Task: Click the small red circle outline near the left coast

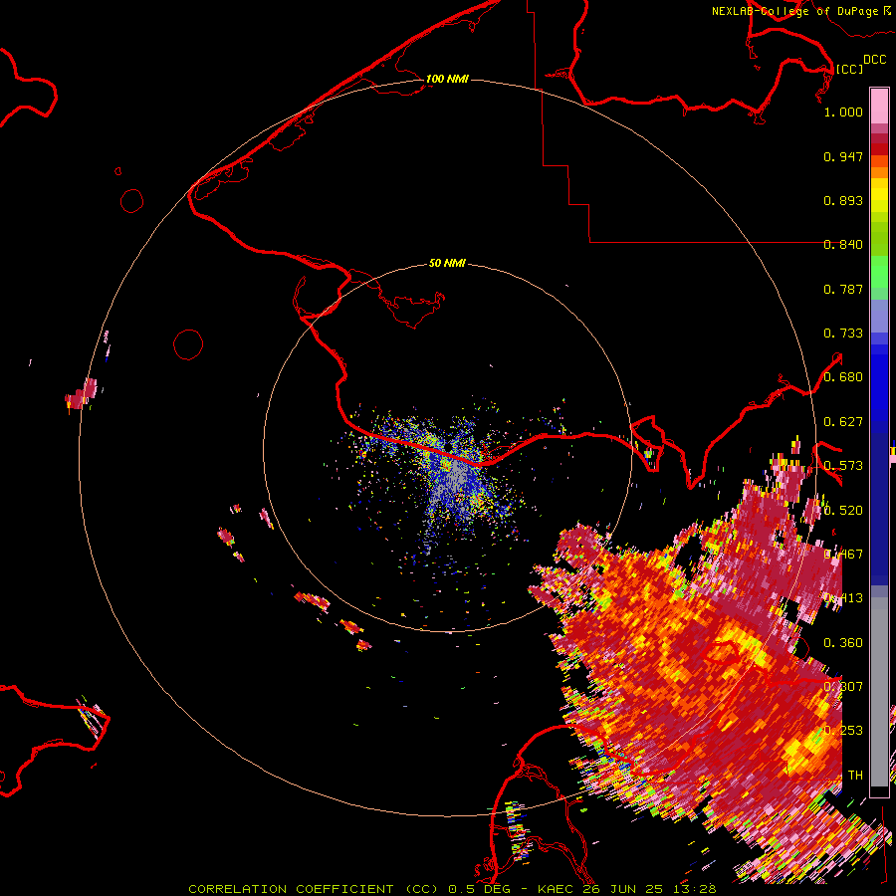Action: click(x=132, y=201)
